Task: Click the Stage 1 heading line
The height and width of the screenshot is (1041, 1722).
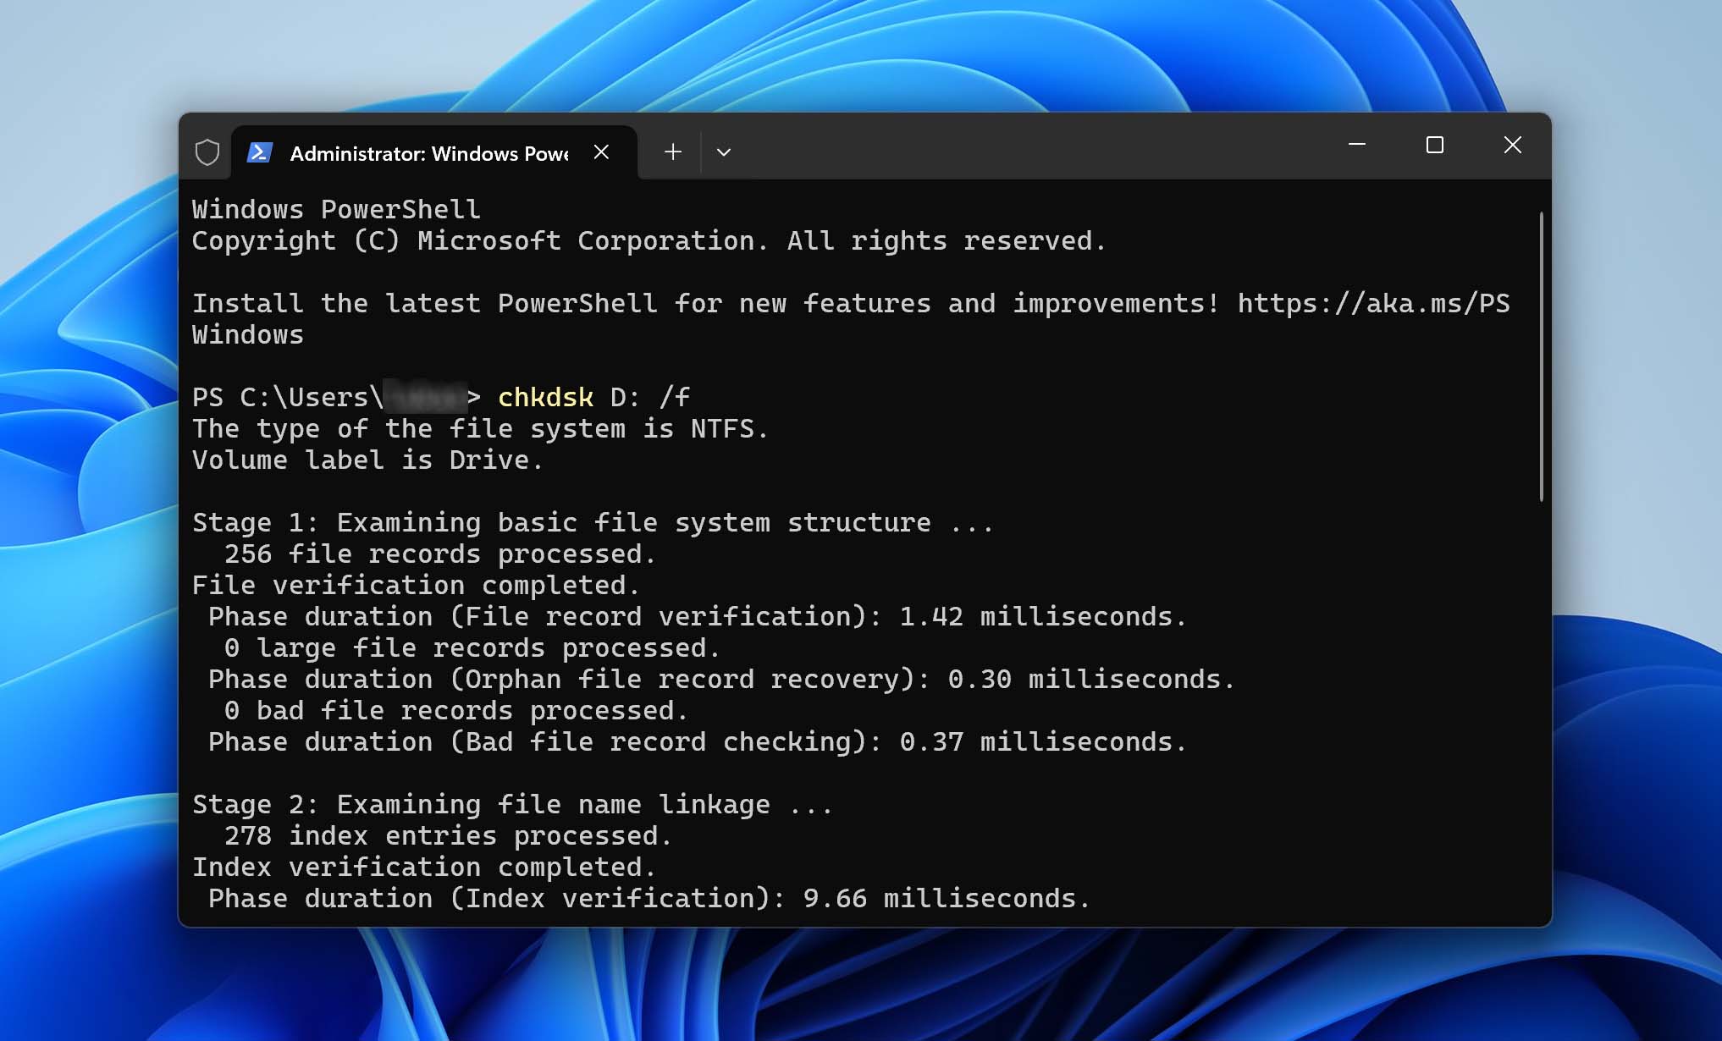Action: (592, 522)
